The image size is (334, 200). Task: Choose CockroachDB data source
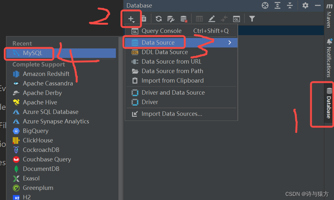(61, 150)
